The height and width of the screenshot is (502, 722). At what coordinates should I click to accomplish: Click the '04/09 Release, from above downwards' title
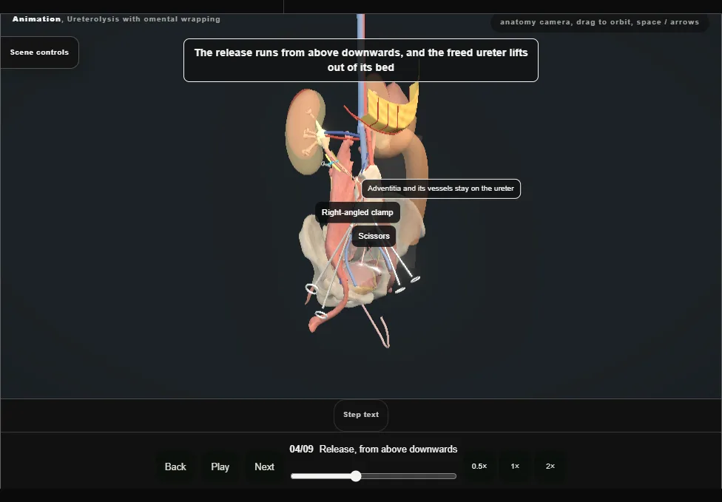[374, 449]
